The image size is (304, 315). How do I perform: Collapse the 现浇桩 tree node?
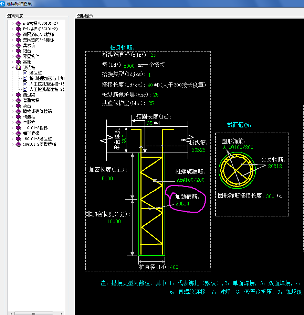point(12,67)
